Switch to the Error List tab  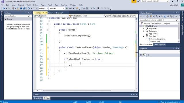(x=38, y=98)
